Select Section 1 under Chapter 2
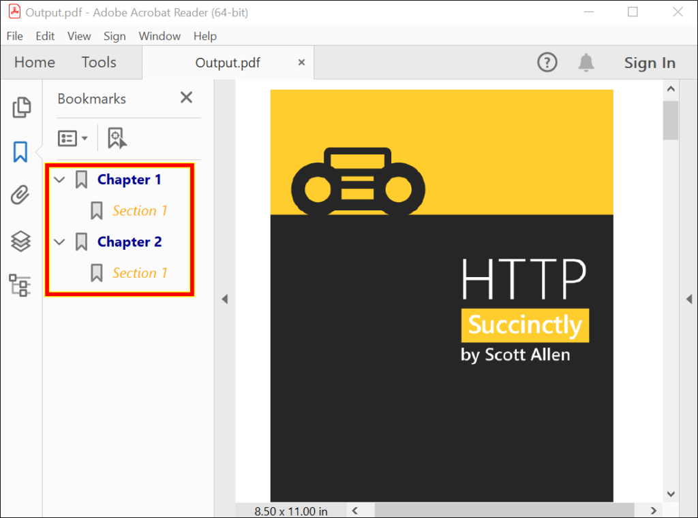Screen dimensions: 698x518 [139, 272]
